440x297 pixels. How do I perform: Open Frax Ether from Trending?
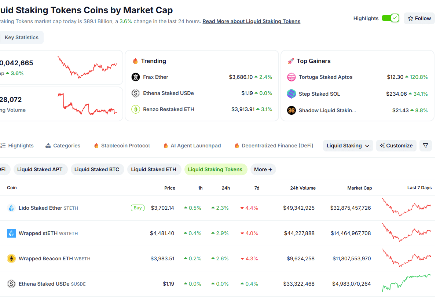point(156,77)
